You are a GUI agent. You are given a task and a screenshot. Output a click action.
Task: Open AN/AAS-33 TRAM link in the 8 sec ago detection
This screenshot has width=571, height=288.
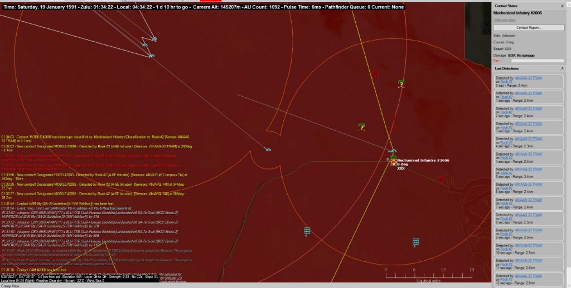(529, 215)
